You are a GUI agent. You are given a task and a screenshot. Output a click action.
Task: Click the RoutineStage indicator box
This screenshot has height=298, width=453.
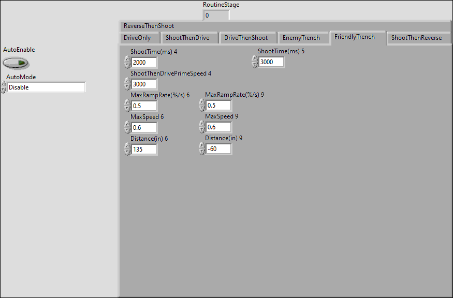point(215,16)
